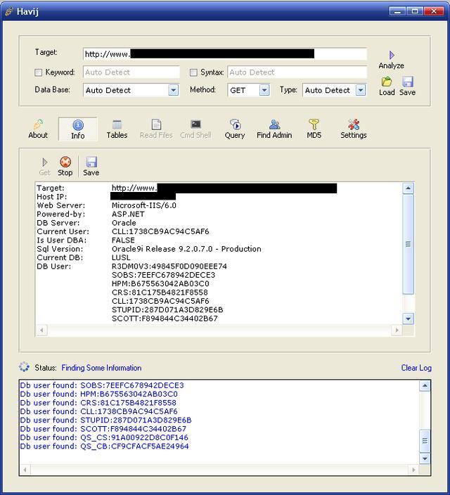Click the 'FALSE' Is User DBA value
Screen dimensions: 450x495
123,240
